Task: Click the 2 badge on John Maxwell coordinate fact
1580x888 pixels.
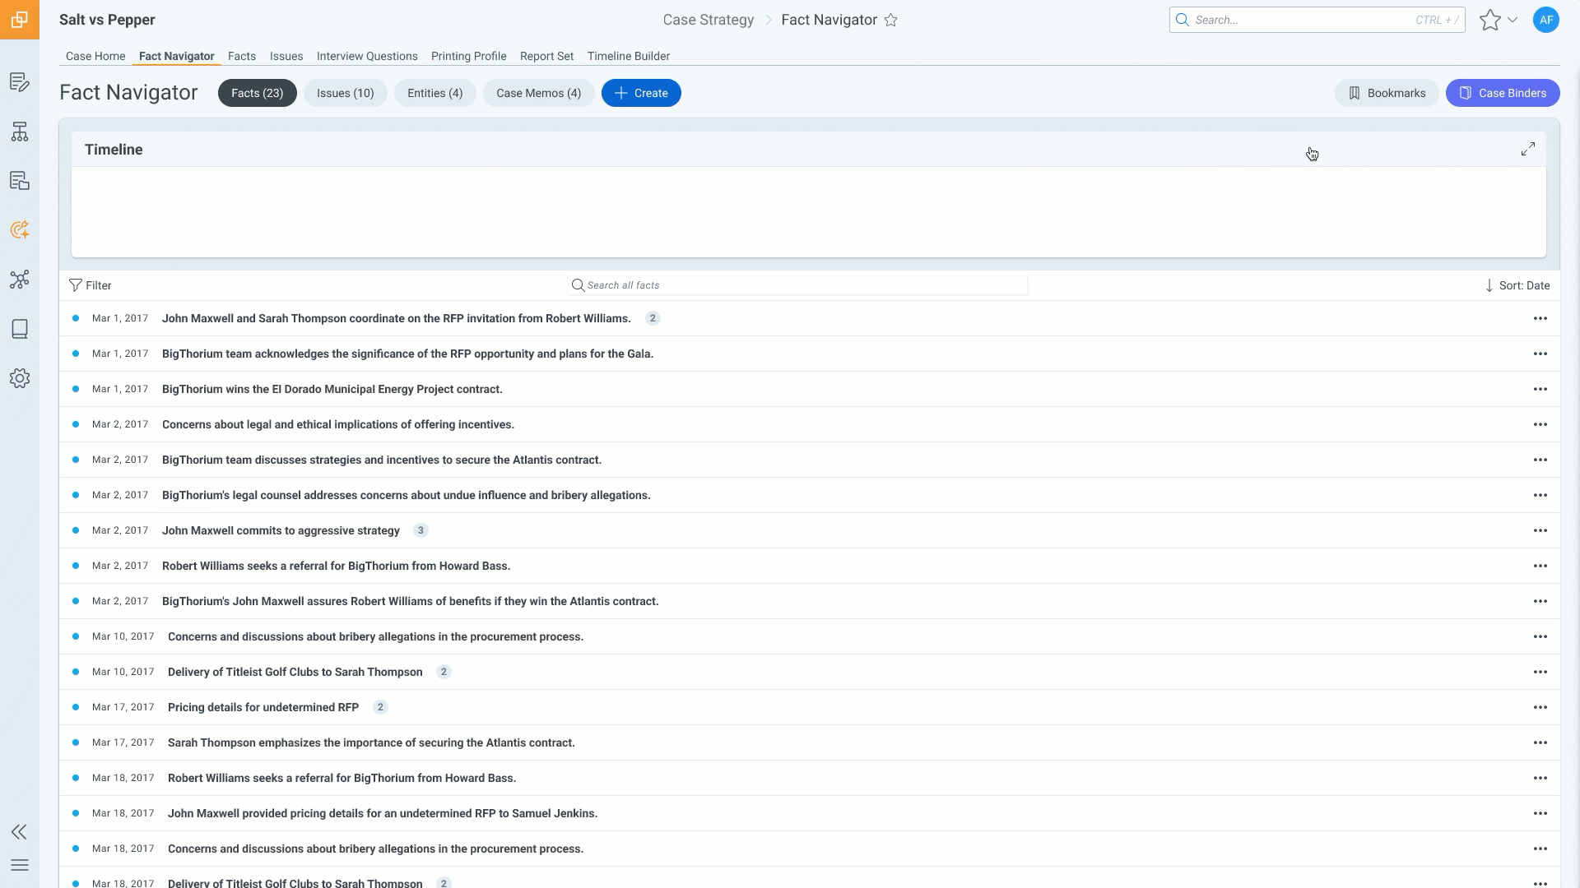Action: pos(653,318)
